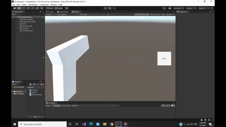
Task: Toggle Gizmos in Game view
Action: pyautogui.click(x=169, y=14)
